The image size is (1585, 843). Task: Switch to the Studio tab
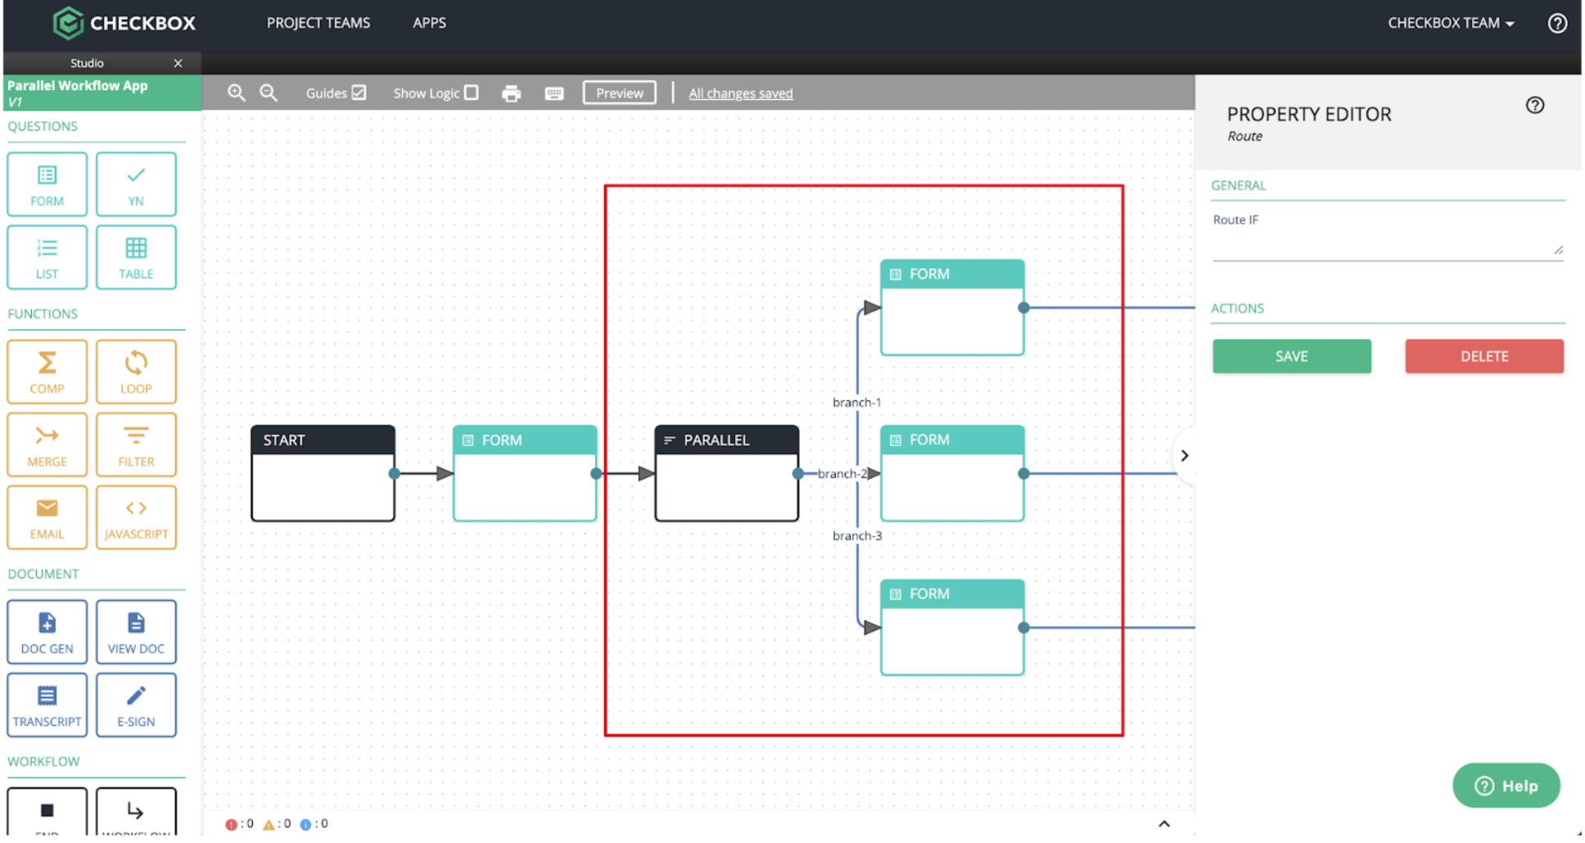[x=87, y=63]
